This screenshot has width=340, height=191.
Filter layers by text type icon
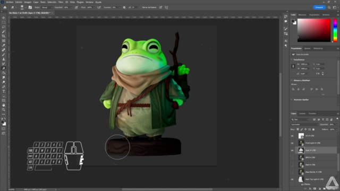[x=323, y=119]
